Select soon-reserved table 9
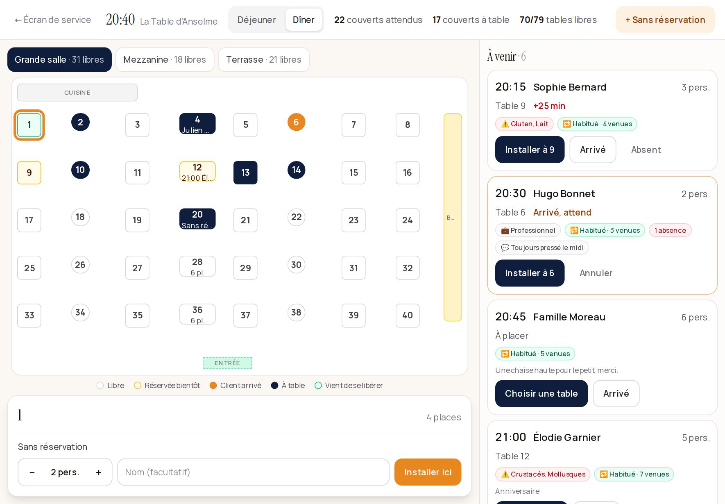725x504 pixels. 29,173
